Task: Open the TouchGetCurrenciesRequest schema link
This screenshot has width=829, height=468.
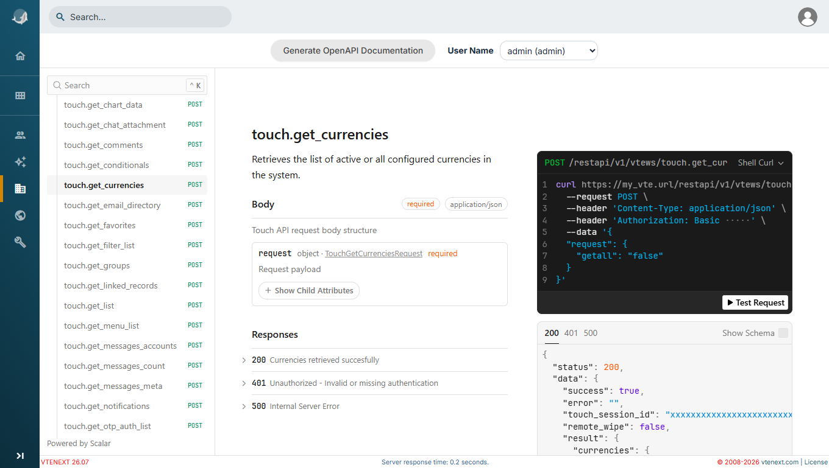Action: (374, 253)
